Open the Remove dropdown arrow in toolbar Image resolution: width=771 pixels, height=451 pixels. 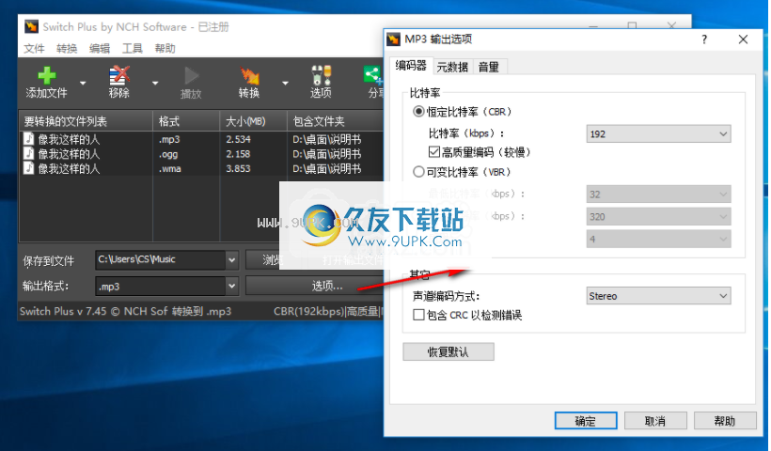coord(155,83)
